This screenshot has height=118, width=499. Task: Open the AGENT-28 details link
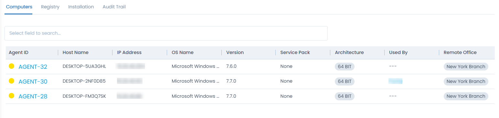point(33,96)
